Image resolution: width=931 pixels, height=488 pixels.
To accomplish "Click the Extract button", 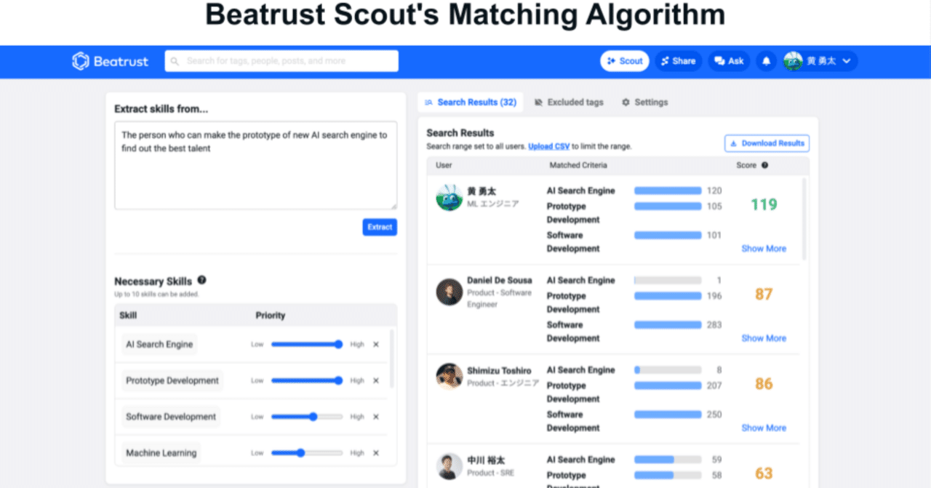I will [380, 227].
